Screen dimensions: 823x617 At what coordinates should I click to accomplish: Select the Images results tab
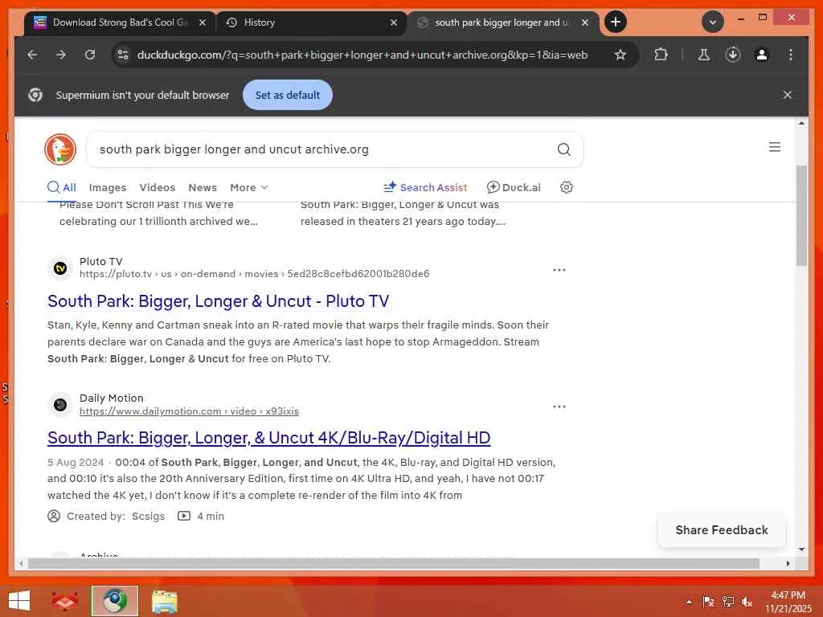108,187
